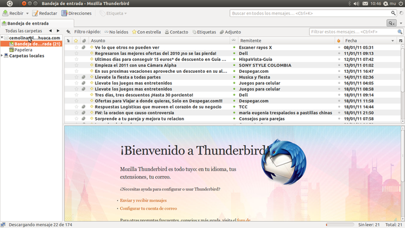
Task: Open the 'Enviar y recibir mensajes' link
Action: (x=143, y=200)
